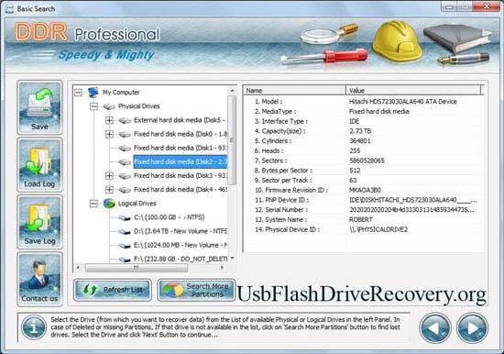
Task: Select C:\ (100.00 GB NTFS) drive
Action: (x=170, y=217)
